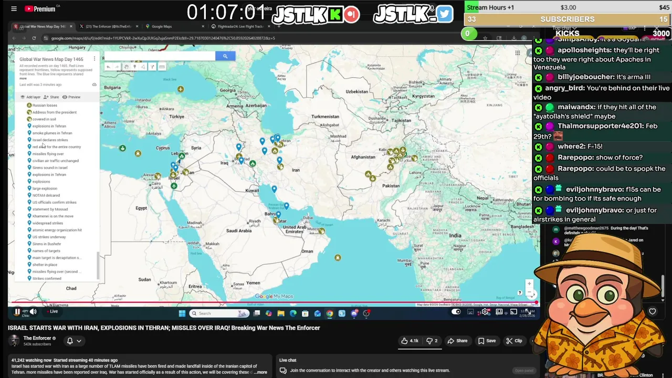The height and width of the screenshot is (378, 672).
Task: Click the map search input field
Action: (x=159, y=56)
